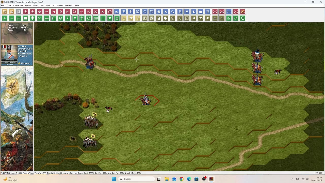Open Google Chrome from the taskbar
This screenshot has height=183, width=325.
[x=181, y=179]
